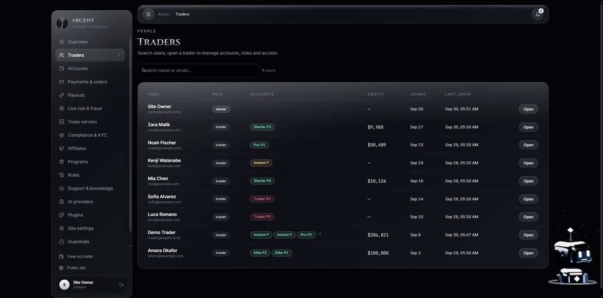The image size is (603, 298).
Task: Click the Live risk & fraud icon
Action: tap(62, 108)
